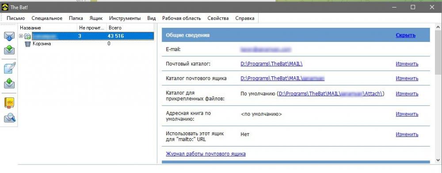Click Изменить for mailto: URL setting
Image resolution: width=442 pixels, height=173 pixels.
407,134
